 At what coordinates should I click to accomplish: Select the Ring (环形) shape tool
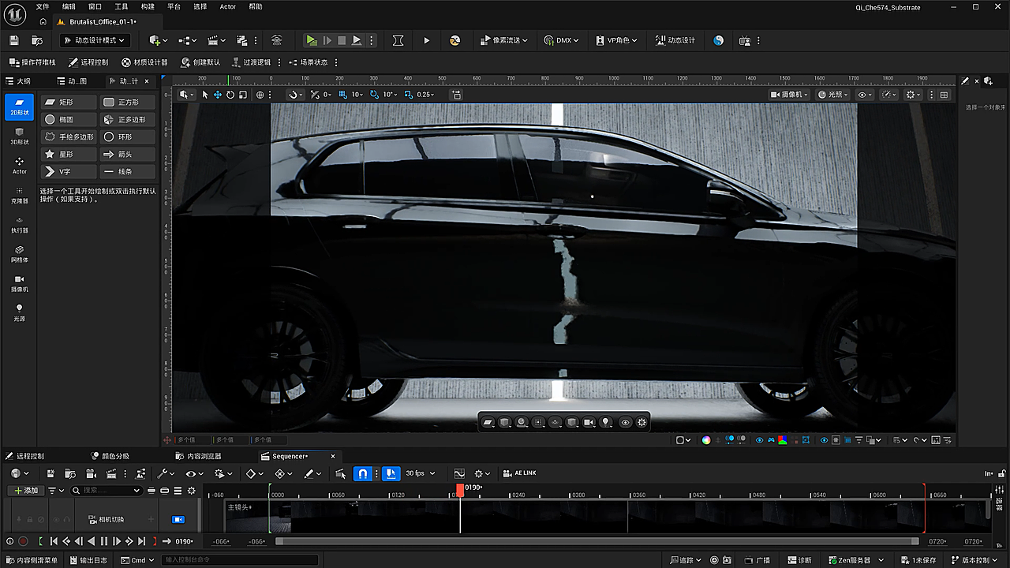(x=128, y=136)
